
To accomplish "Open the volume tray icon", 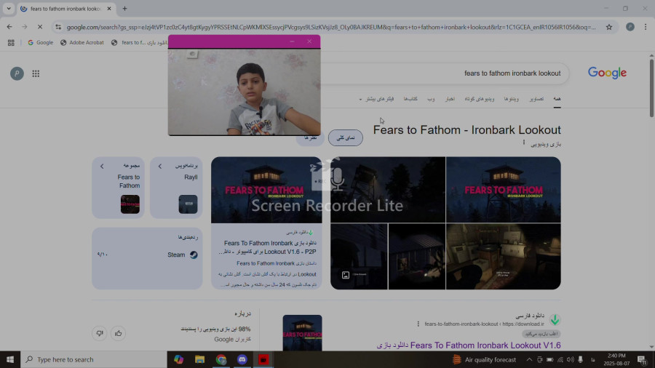I will coord(570,359).
